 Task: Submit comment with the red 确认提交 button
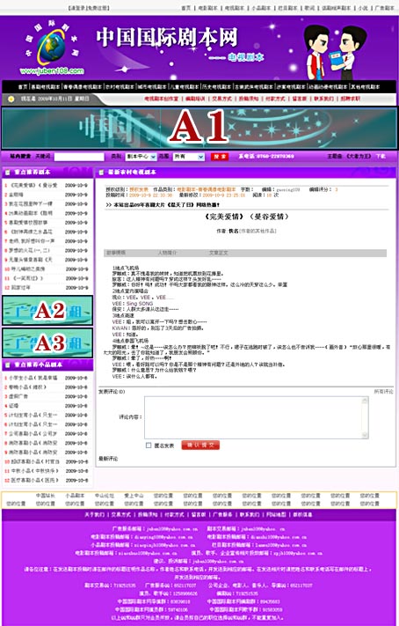200,446
